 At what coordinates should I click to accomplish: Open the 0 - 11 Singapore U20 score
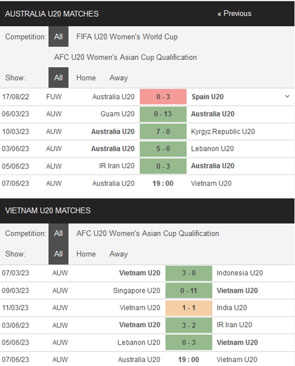pyautogui.click(x=189, y=290)
